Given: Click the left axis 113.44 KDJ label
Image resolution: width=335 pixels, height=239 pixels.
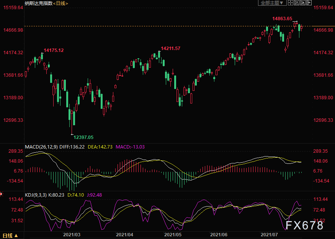Looking at the screenshot, I should tap(16, 199).
